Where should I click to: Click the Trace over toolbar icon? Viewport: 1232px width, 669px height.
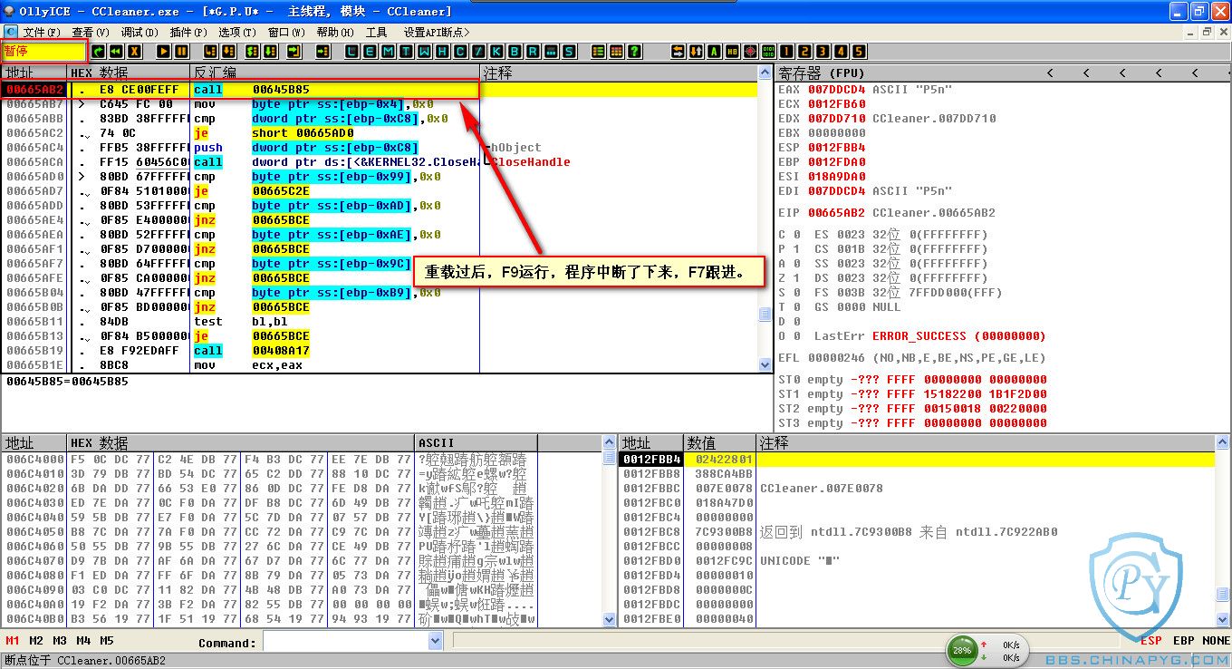click(271, 52)
